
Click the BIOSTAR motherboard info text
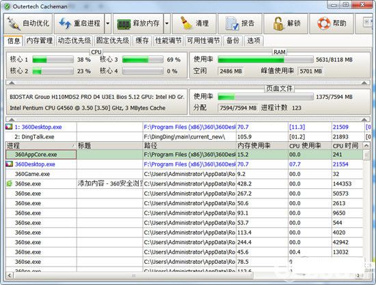[97, 97]
